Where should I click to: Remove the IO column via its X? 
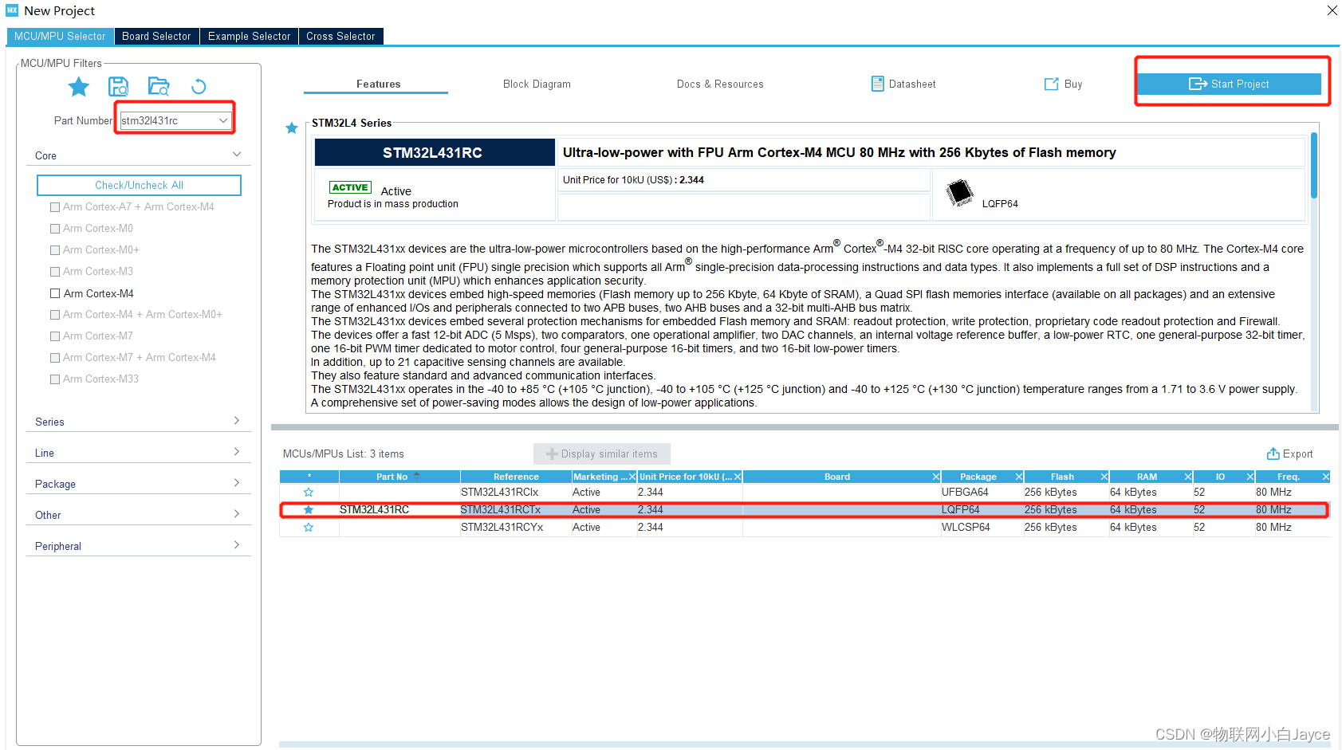[1250, 477]
